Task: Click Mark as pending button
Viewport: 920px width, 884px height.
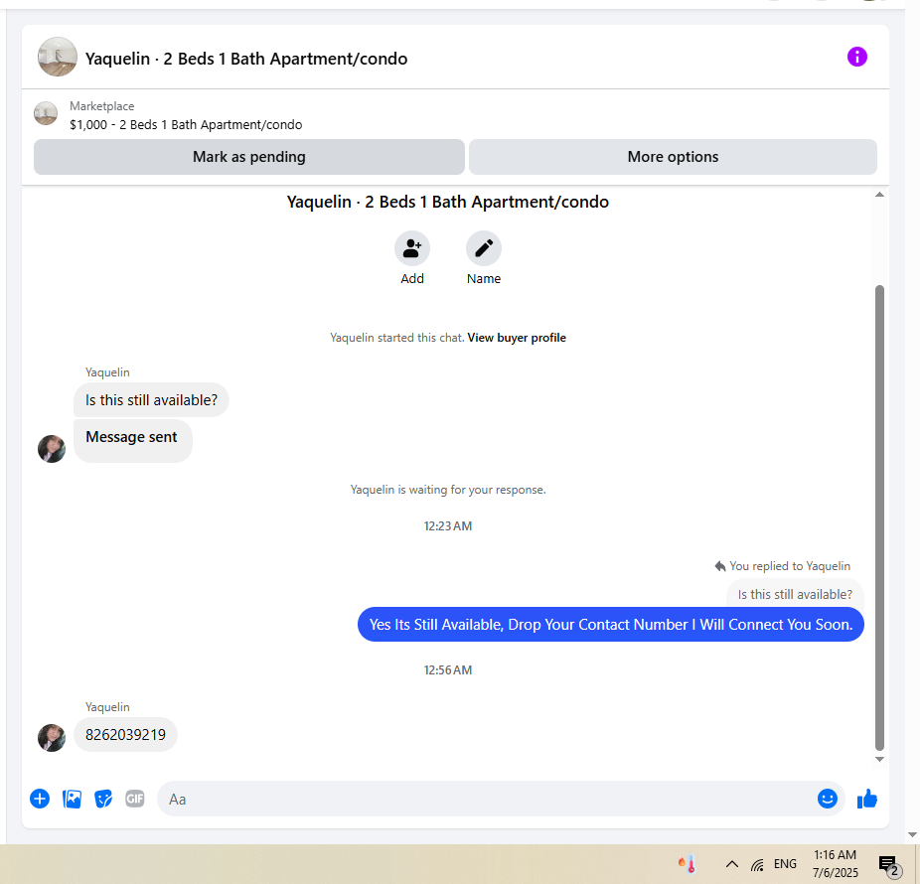Action: [x=248, y=157]
